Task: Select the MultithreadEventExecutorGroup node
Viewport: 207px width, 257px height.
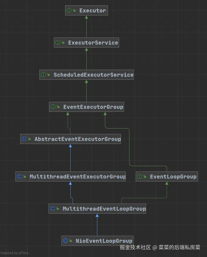Action: tap(71, 176)
